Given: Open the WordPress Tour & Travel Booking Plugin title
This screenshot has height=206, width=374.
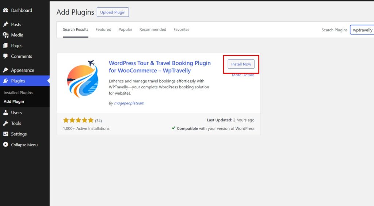Looking at the screenshot, I should 160,67.
